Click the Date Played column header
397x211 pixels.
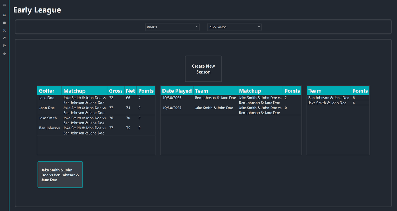click(177, 91)
